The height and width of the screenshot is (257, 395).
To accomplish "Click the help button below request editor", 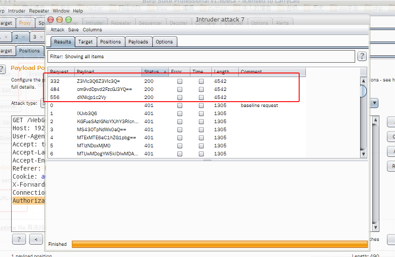I will pos(19,239).
